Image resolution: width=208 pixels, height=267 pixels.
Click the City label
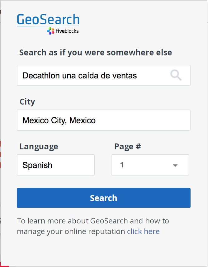point(27,102)
